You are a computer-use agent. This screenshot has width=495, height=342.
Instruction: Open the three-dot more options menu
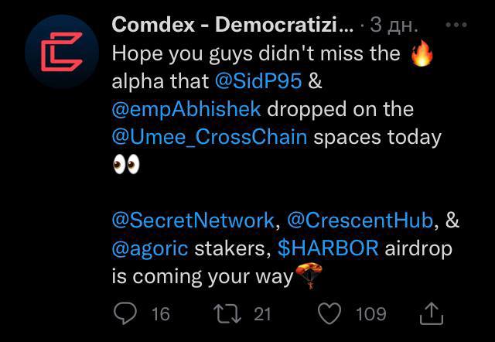[x=456, y=25]
